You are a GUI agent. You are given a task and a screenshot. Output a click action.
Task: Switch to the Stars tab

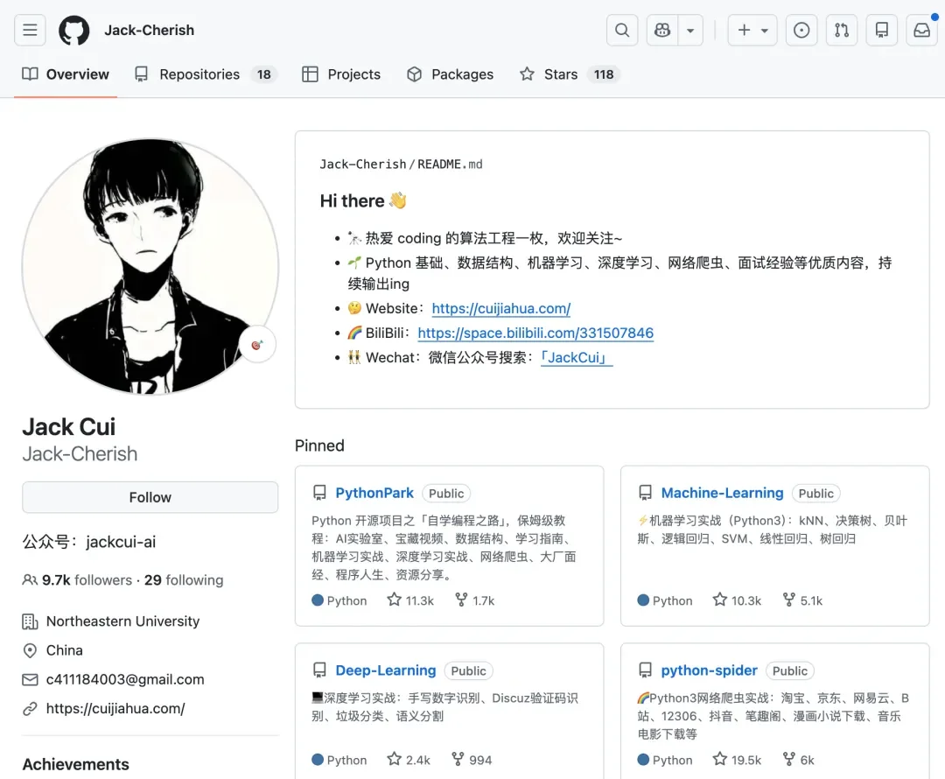click(x=559, y=74)
